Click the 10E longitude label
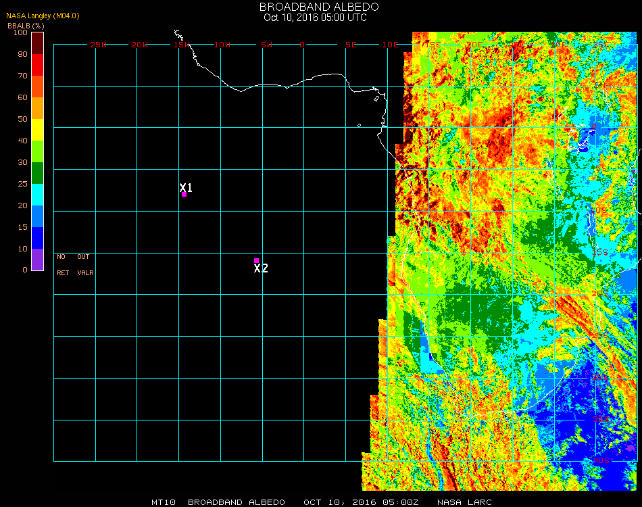Viewport: 642px width, 507px height. (390, 45)
